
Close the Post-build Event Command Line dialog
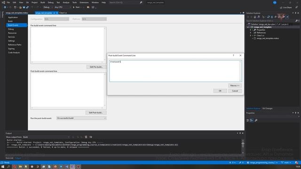240,55
